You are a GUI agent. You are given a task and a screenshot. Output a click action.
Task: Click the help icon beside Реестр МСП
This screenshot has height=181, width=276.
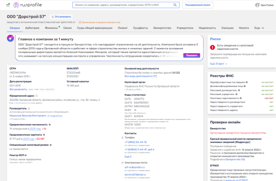26,156
